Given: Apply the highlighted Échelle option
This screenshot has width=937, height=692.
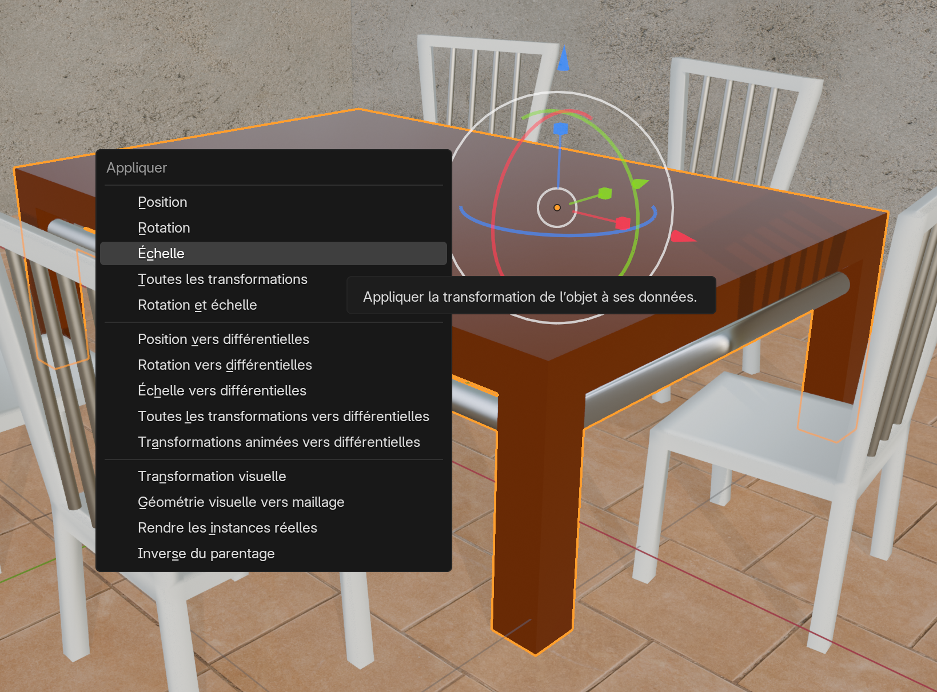Looking at the screenshot, I should [161, 254].
